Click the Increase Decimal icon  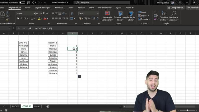[94, 18]
